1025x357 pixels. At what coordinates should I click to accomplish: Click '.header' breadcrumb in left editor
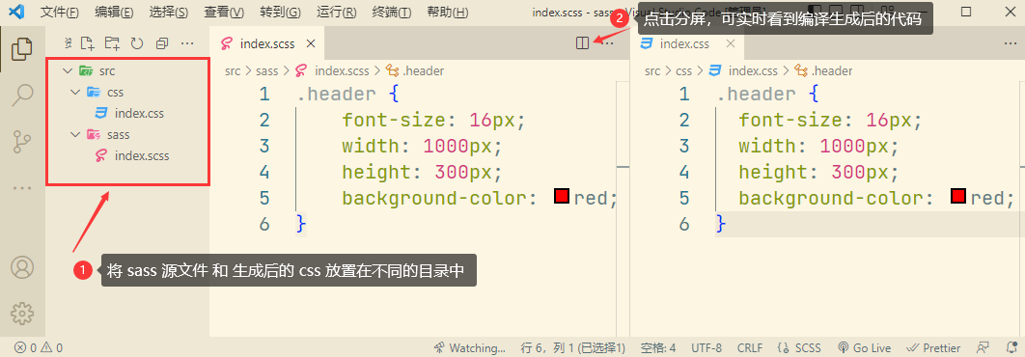415,71
